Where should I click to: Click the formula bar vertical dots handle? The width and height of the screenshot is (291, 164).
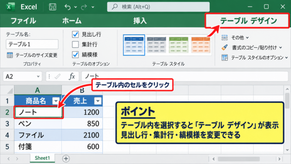pyautogui.click(x=49, y=77)
